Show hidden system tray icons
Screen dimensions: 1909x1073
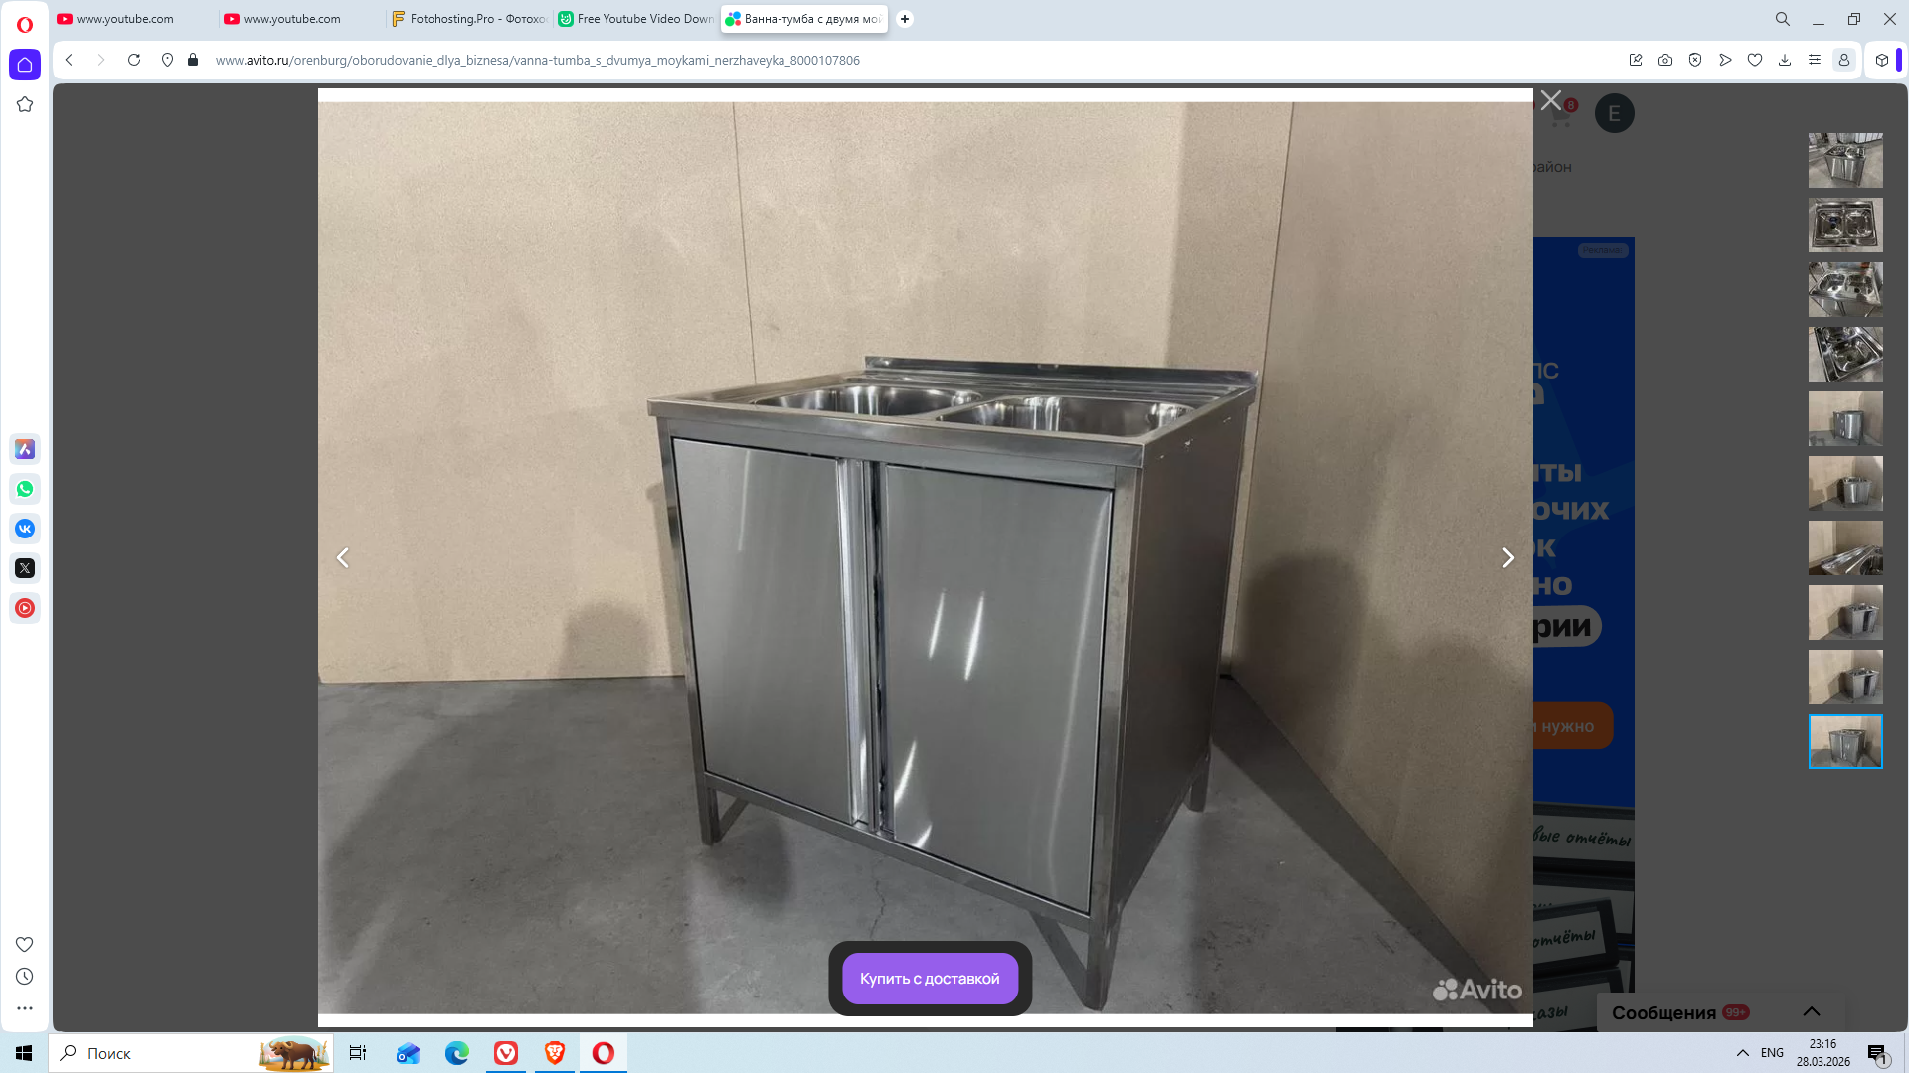1743,1053
